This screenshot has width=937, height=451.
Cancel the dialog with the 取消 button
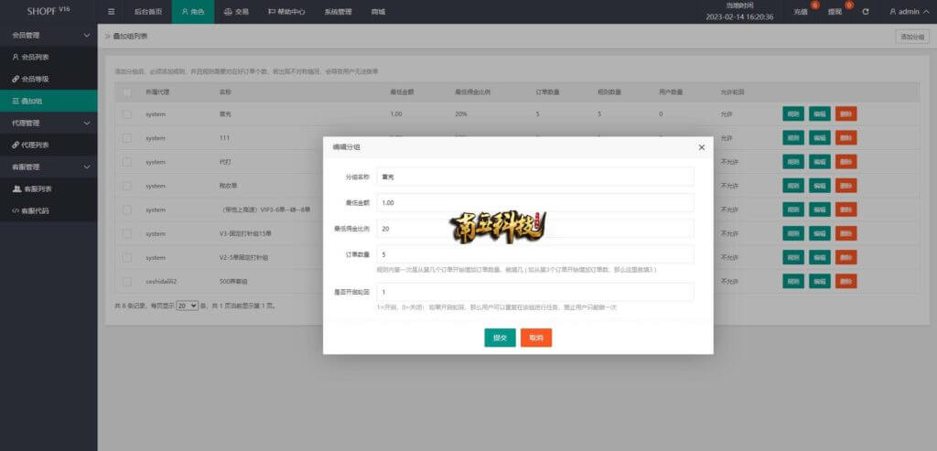(x=536, y=338)
